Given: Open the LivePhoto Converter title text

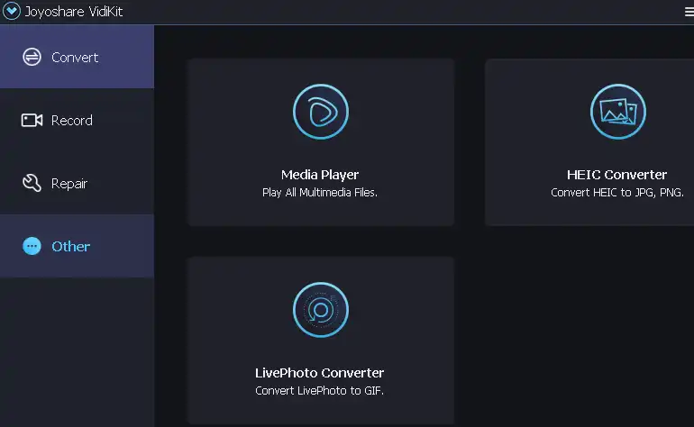Looking at the screenshot, I should (320, 373).
